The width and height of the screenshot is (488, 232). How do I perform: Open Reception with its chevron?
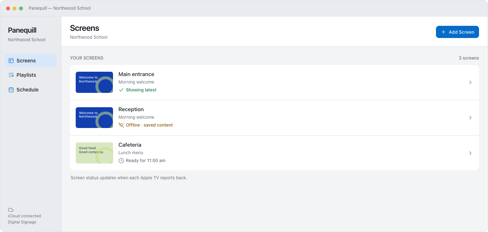470,118
